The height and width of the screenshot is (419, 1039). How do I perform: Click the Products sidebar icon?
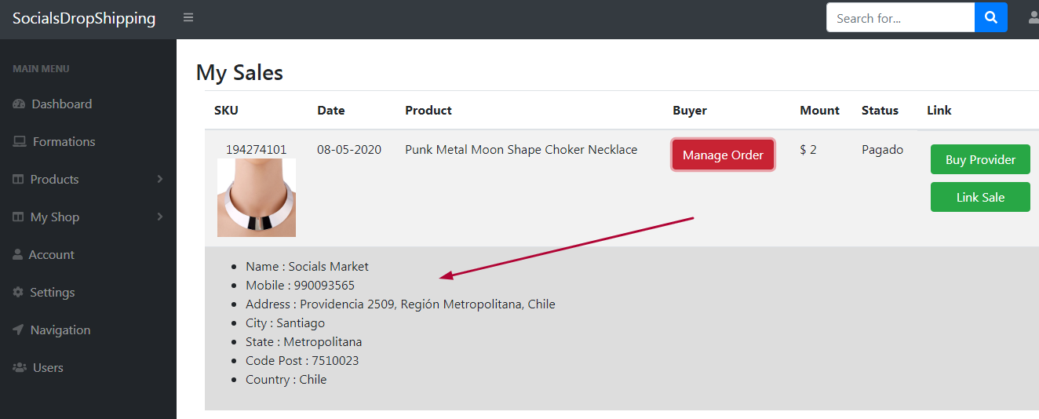pos(18,180)
